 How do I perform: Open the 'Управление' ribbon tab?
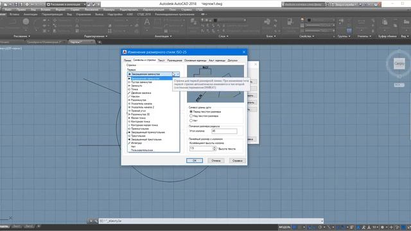coord(83,14)
